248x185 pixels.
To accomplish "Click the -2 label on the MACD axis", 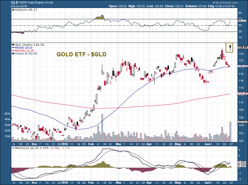I will (240, 179).
